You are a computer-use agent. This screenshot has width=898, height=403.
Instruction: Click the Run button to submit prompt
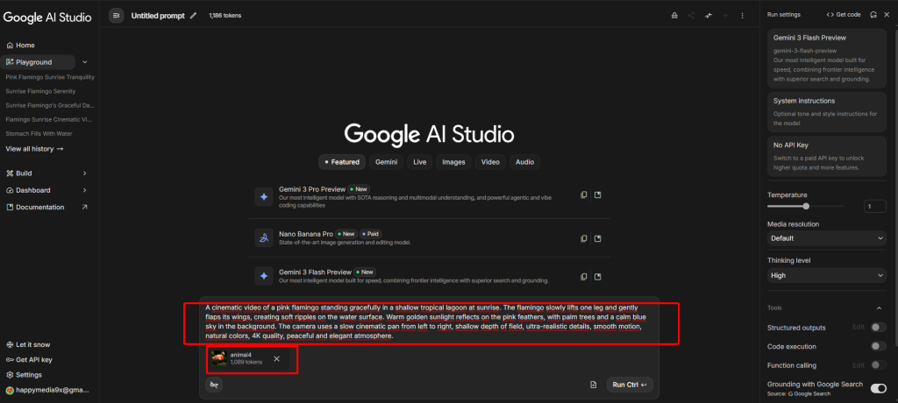tap(630, 385)
